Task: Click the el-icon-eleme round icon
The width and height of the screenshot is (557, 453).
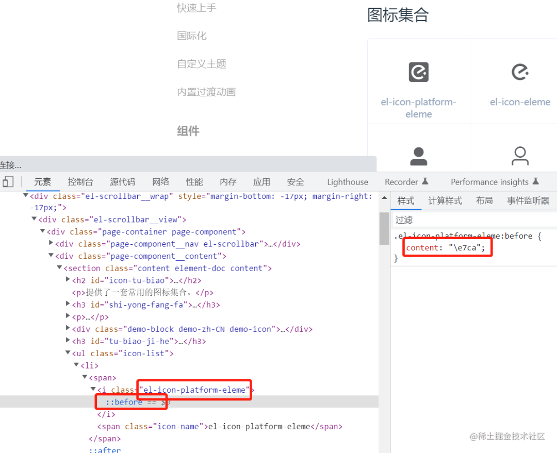Action: click(520, 72)
